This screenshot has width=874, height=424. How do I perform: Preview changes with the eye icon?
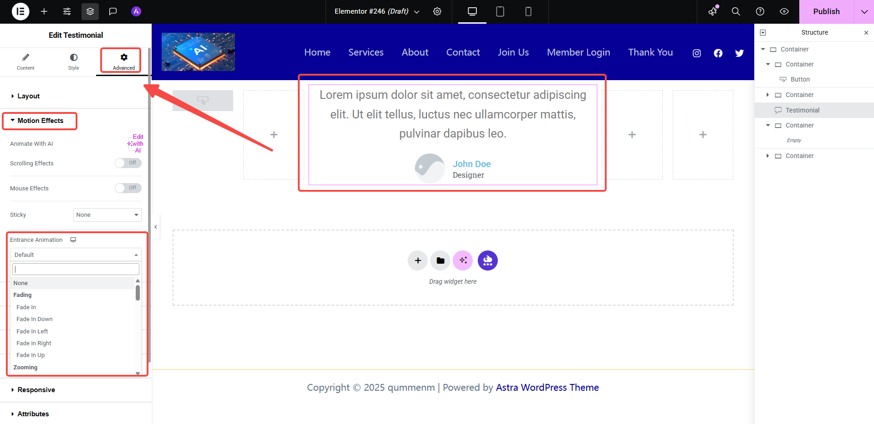(x=784, y=11)
